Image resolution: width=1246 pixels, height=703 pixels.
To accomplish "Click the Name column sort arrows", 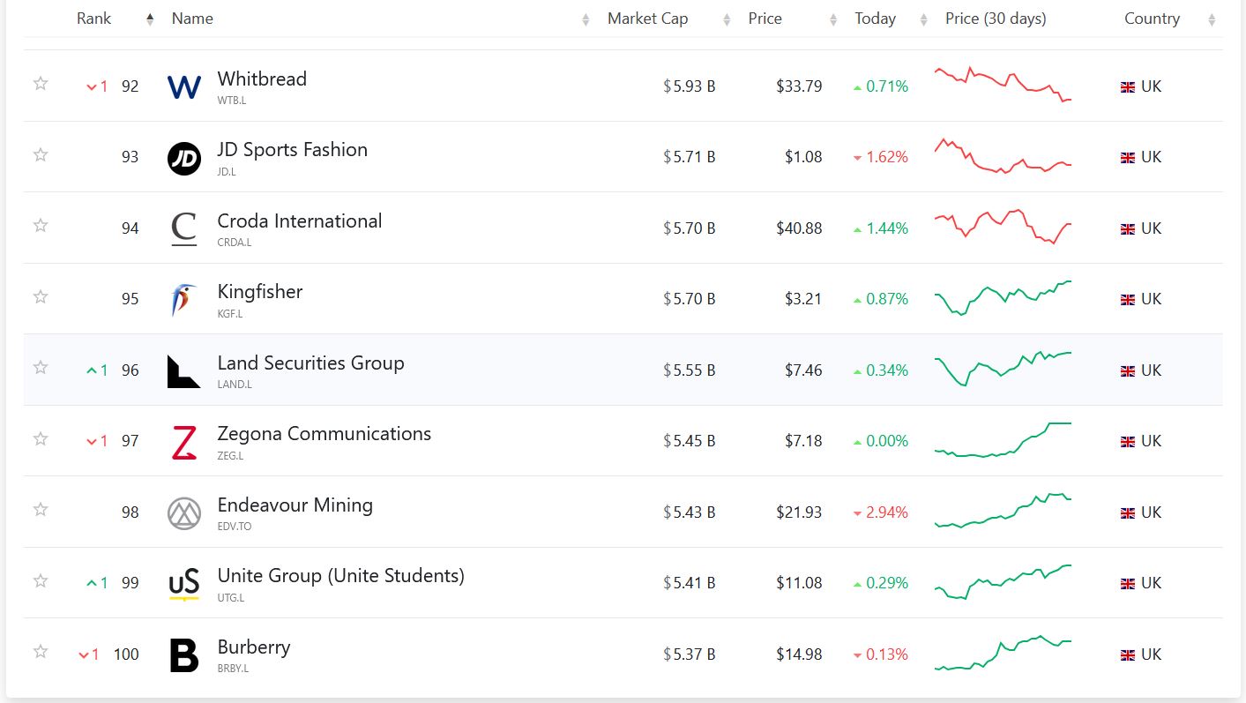I will [586, 19].
